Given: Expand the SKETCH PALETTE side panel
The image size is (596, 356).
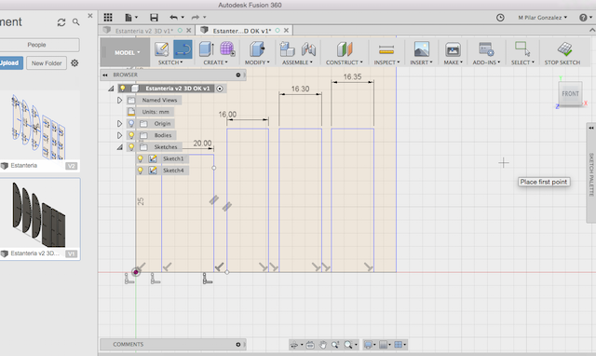Looking at the screenshot, I should point(591,128).
